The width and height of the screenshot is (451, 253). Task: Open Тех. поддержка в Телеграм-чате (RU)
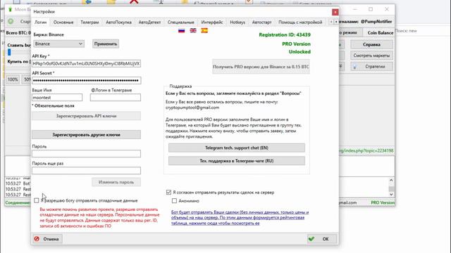click(237, 161)
